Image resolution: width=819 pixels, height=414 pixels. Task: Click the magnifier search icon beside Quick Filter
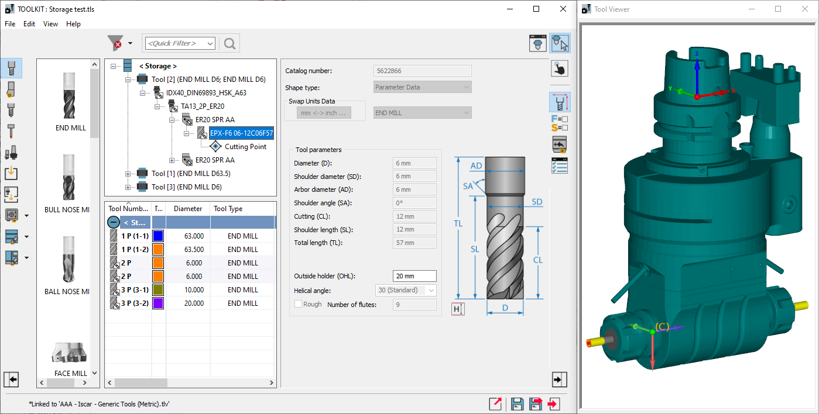pyautogui.click(x=229, y=43)
